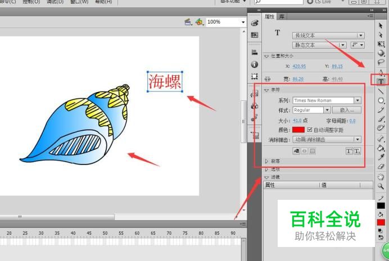389x261 pixels.
Task: Open the font family dropdown Times New Roman
Action: tap(327, 100)
